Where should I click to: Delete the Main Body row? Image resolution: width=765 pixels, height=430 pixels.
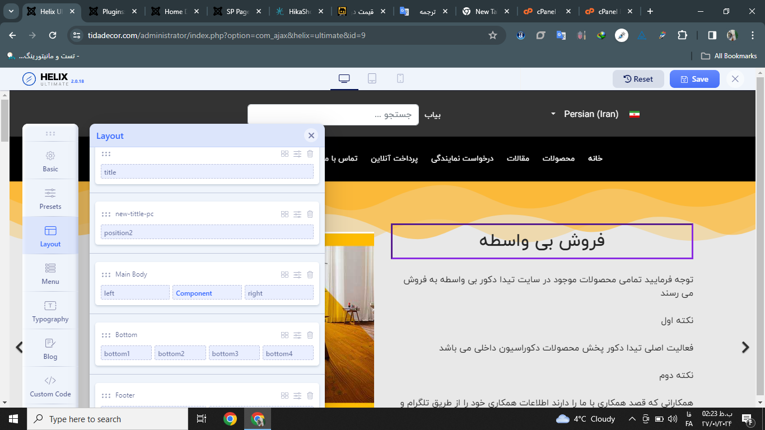click(310, 274)
